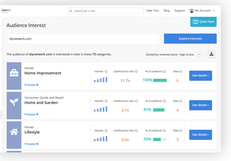Click the Home Improvement interest bar chart
Image resolution: width=231 pixels, height=161 pixels.
[x=101, y=79]
